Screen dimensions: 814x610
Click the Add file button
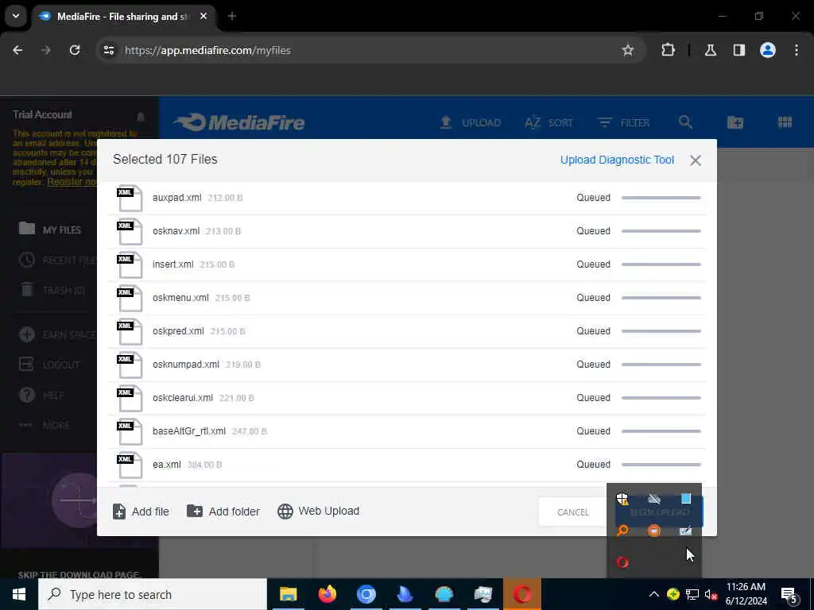click(141, 512)
